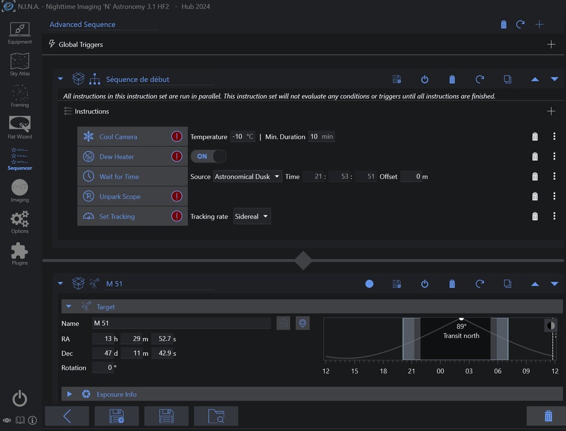Viewport: 566px width, 431px height.
Task: Go back with the left arrow button
Action: point(67,416)
